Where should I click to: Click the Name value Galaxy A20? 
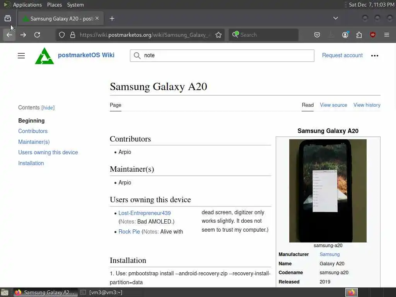pos(332,264)
